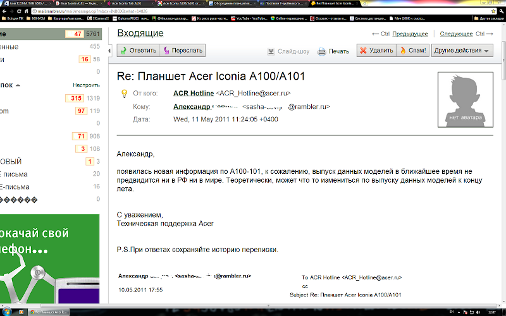506x316 pixels.
Task: Click the нет аватара avatar image
Action: [466, 100]
